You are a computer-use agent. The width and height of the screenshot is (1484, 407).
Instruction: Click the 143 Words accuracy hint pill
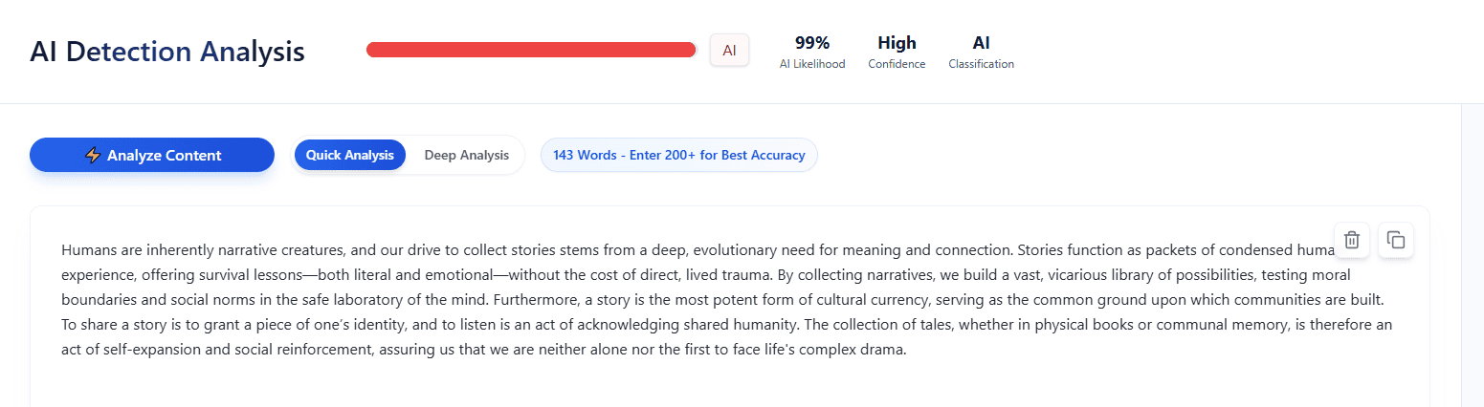coord(678,155)
